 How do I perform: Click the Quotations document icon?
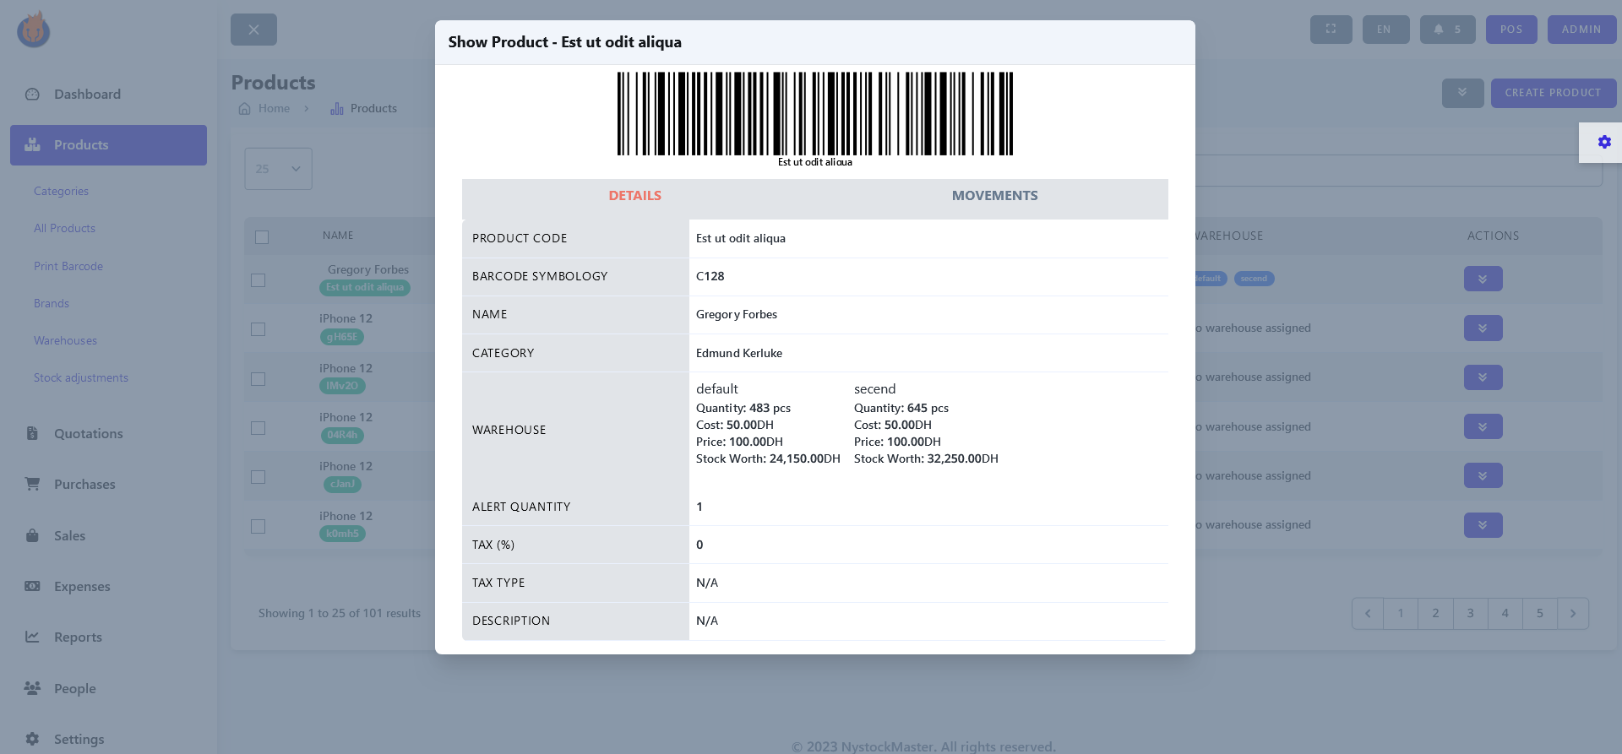tap(32, 433)
